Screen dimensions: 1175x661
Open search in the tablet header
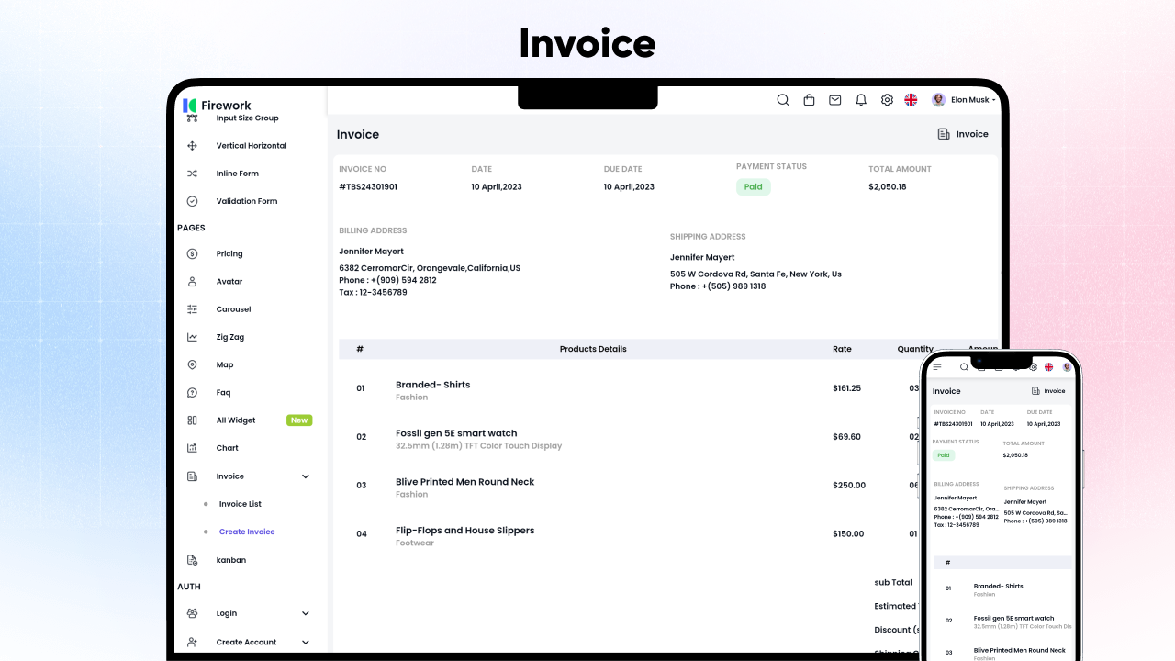[x=783, y=100]
